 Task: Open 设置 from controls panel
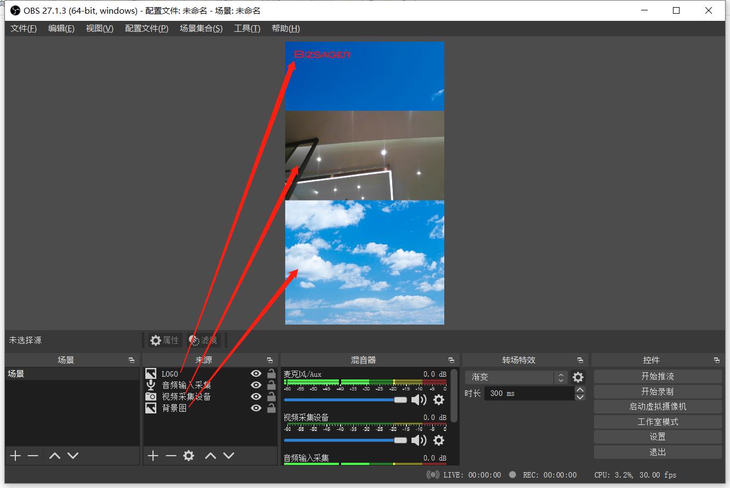(x=658, y=437)
